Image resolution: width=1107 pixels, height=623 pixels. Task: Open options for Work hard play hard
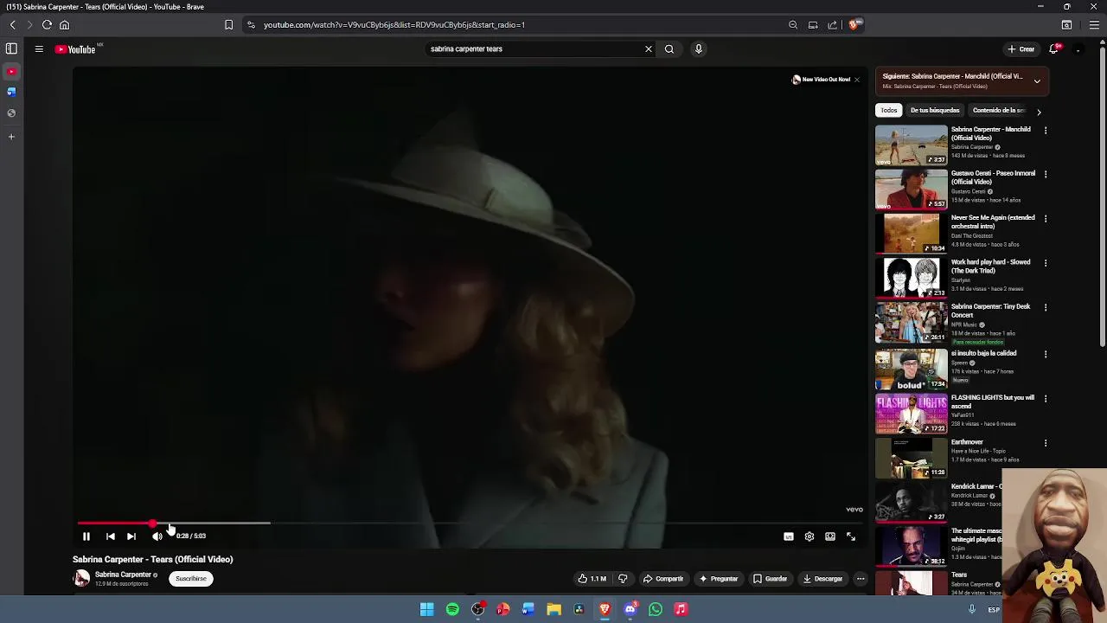pos(1046,263)
